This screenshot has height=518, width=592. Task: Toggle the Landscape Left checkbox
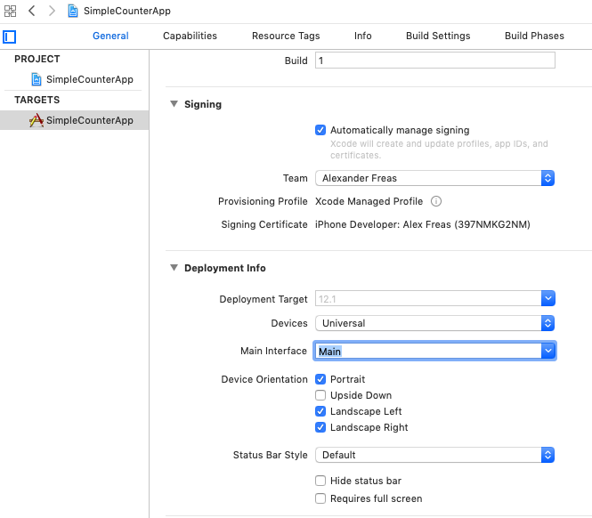320,411
